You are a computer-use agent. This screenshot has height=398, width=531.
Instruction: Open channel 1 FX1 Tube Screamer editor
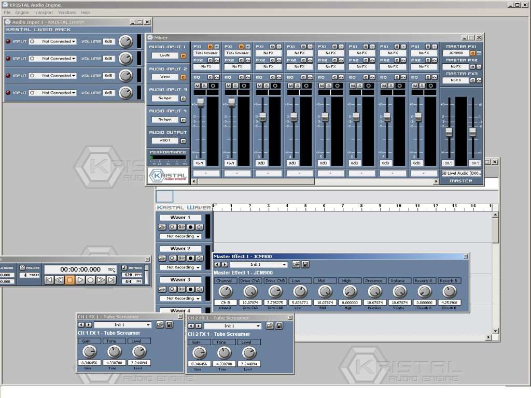click(210, 46)
